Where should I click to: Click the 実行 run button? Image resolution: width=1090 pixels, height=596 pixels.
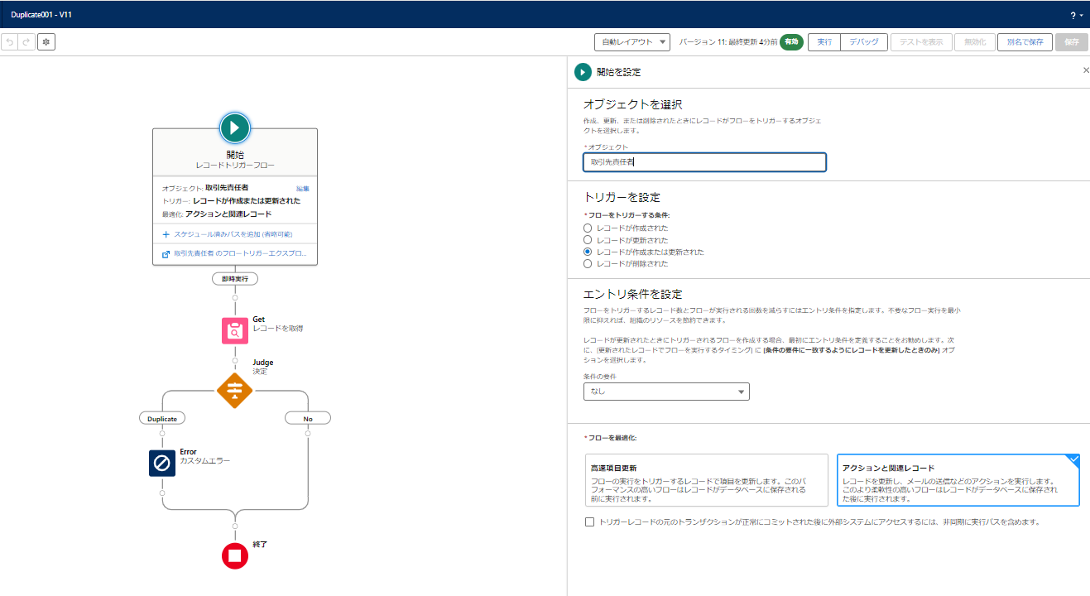point(824,42)
